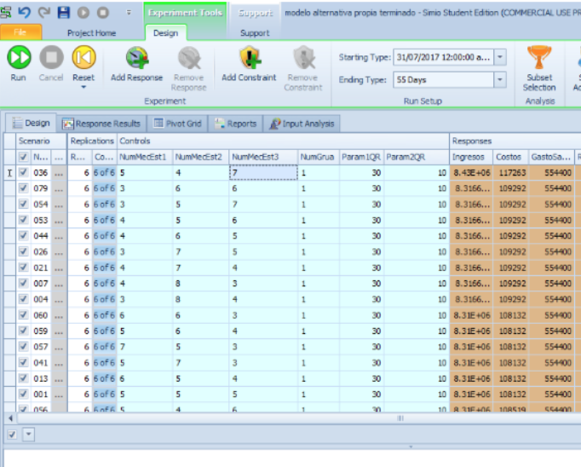
Task: Click the quick access stop icon
Action: pyautogui.click(x=103, y=13)
